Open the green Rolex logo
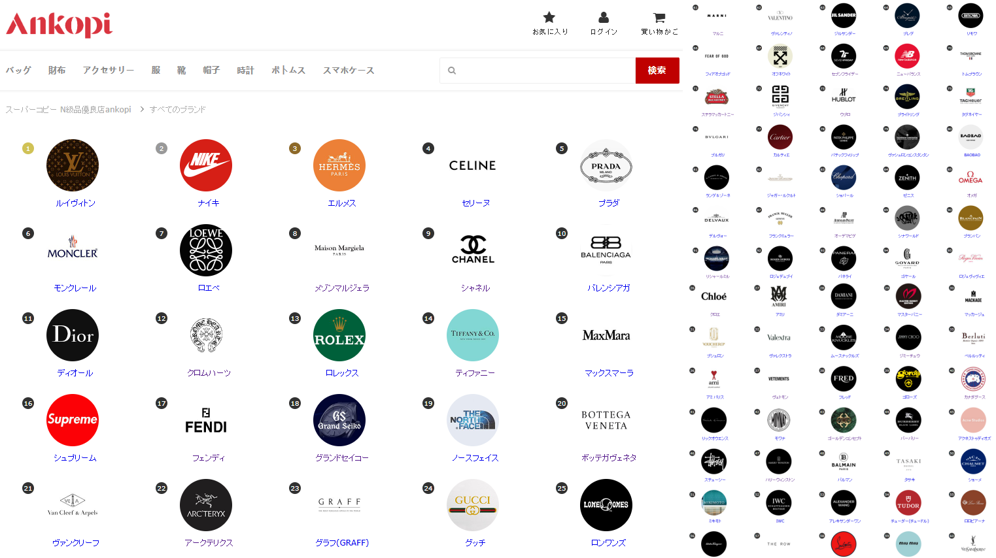Viewport: 996px width, 558px height. 339,335
